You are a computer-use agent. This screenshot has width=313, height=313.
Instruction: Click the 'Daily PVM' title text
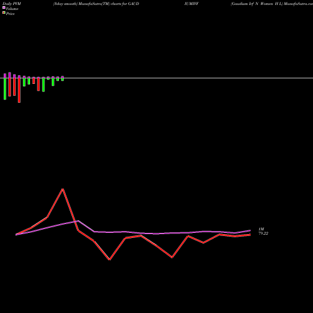tap(12, 4)
